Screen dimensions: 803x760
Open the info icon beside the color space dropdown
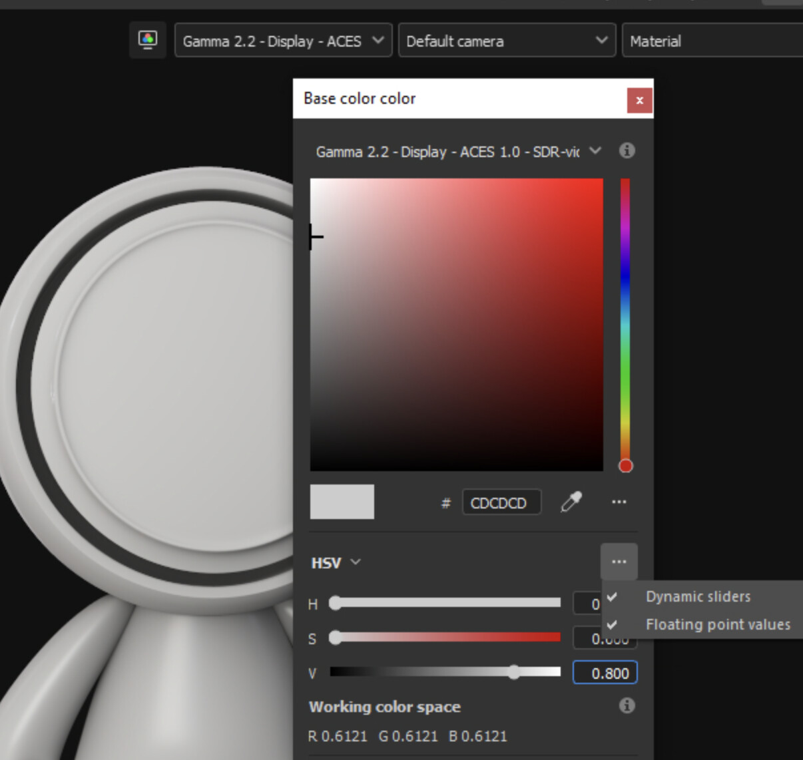(627, 150)
